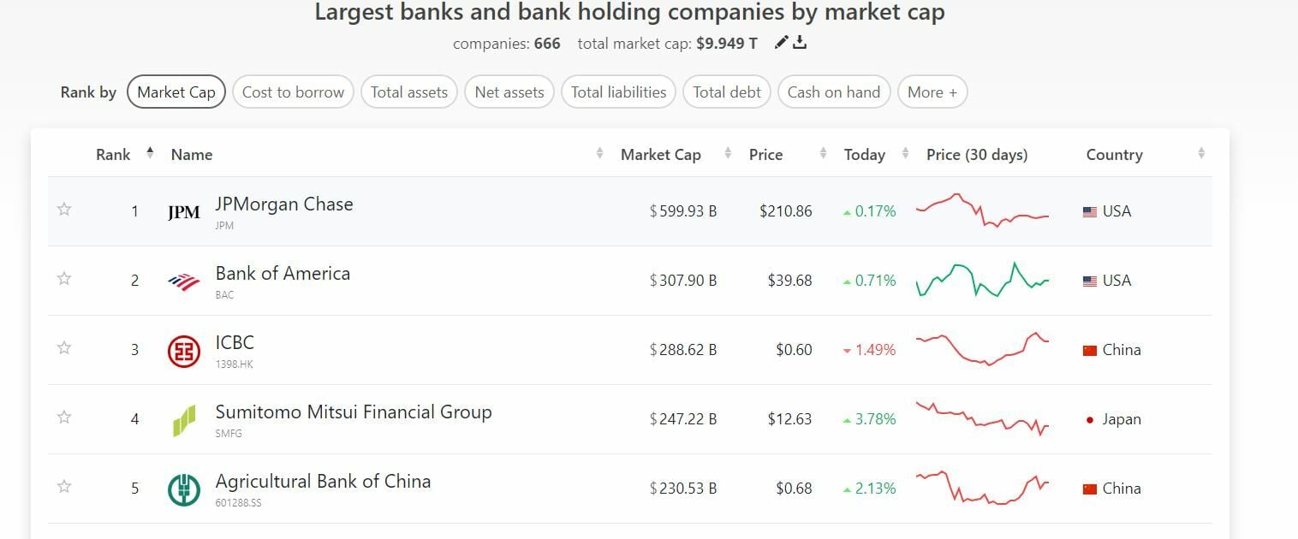The image size is (1298, 539).
Task: Sort table by Country column
Action: click(x=1114, y=155)
